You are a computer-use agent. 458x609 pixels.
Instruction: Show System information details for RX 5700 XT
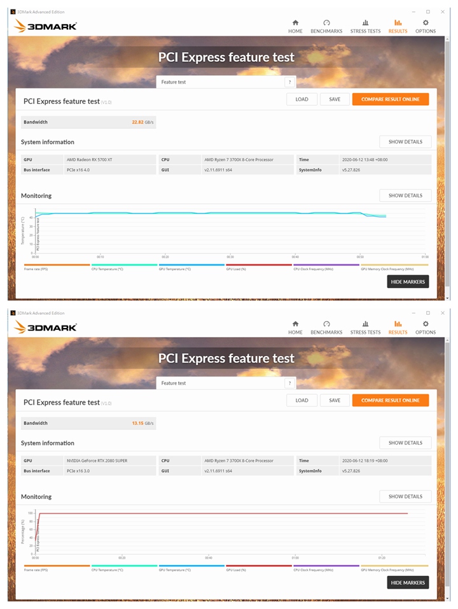coord(405,142)
